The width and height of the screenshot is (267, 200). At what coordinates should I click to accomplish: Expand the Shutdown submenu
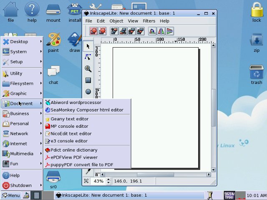coord(22,185)
